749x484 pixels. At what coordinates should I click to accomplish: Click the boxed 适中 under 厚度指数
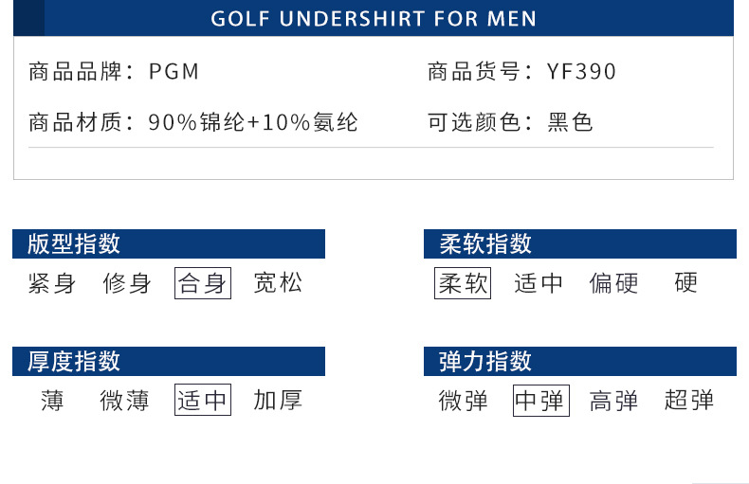click(203, 401)
